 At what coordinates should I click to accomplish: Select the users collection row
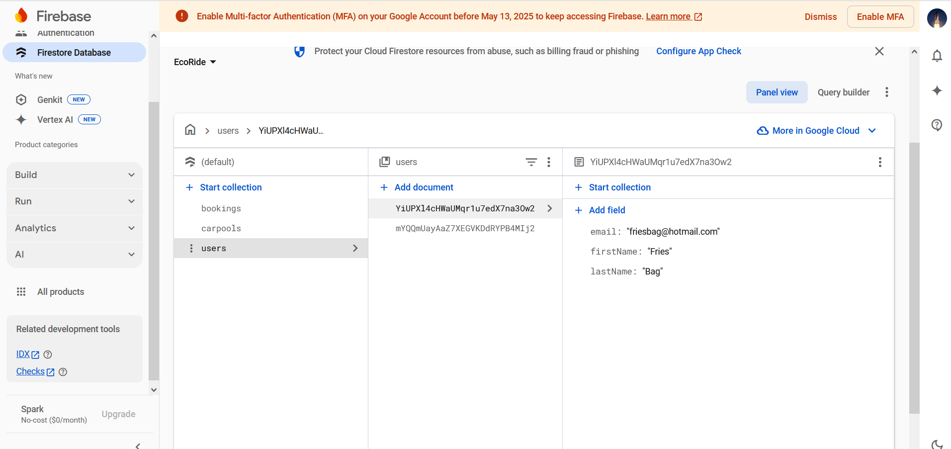[x=271, y=248]
